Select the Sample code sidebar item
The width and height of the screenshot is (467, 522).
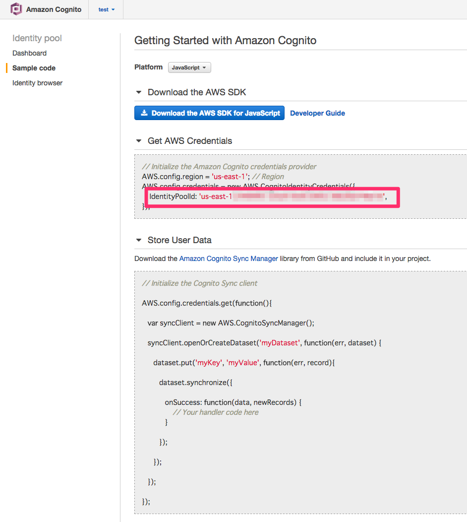34,68
